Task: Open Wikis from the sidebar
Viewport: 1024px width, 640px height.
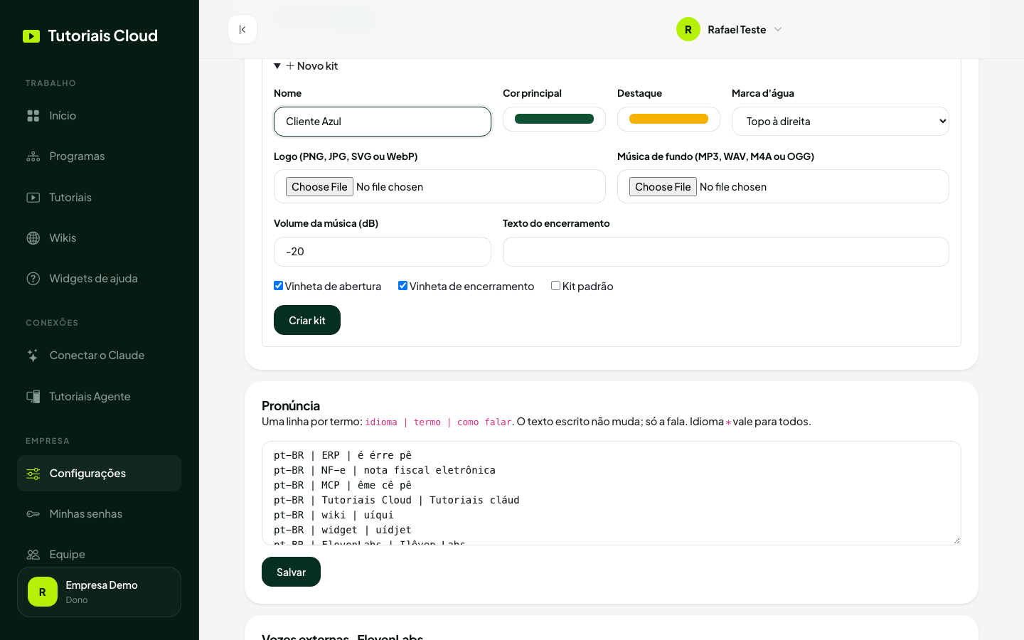Action: click(99, 238)
